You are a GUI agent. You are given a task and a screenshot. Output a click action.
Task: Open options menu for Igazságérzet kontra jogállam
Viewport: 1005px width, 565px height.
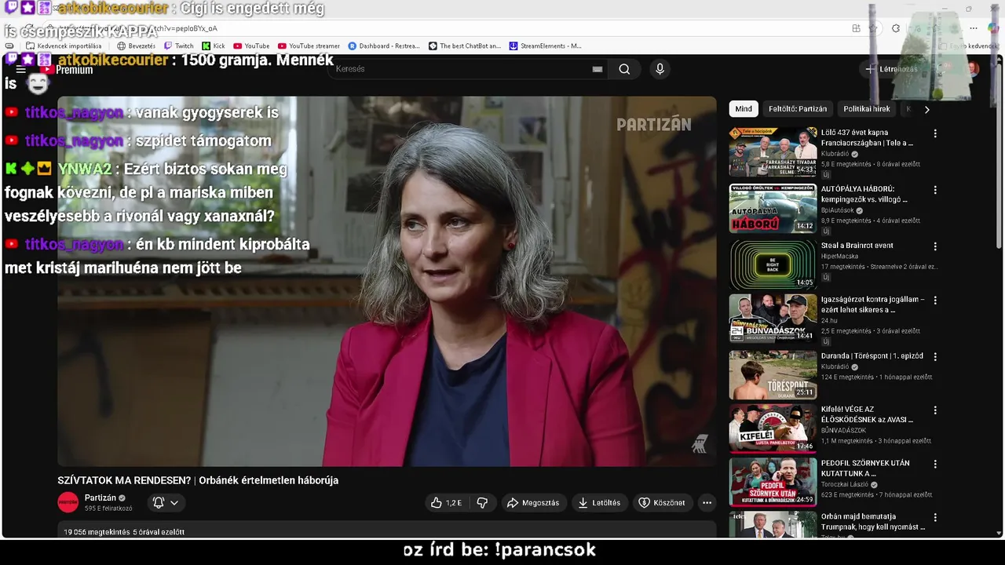coord(934,301)
